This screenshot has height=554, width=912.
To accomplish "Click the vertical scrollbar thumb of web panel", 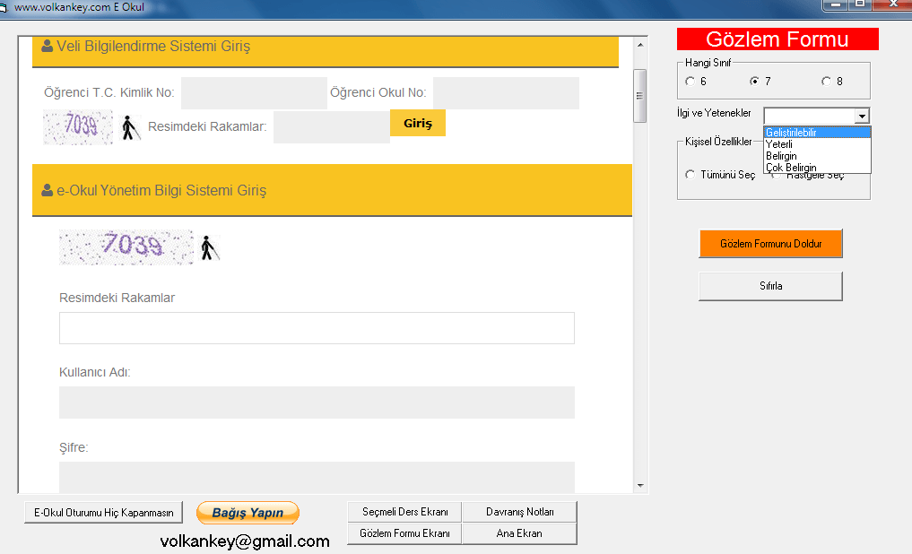I will click(640, 96).
